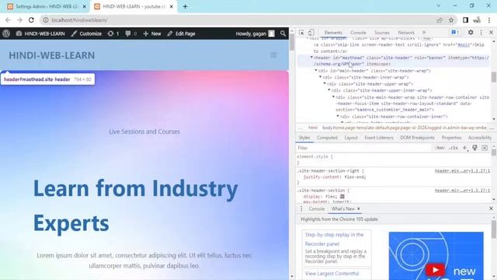Click the admin bar search icon
This screenshot has width=497, height=280.
pos(283,33)
